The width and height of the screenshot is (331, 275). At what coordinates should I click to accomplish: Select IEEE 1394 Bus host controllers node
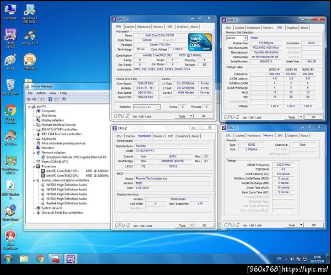(x=61, y=134)
